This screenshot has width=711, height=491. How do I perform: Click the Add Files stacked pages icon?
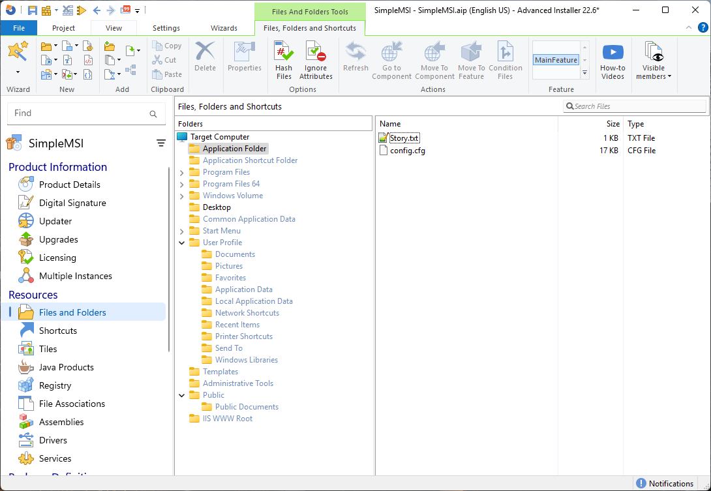point(110,60)
